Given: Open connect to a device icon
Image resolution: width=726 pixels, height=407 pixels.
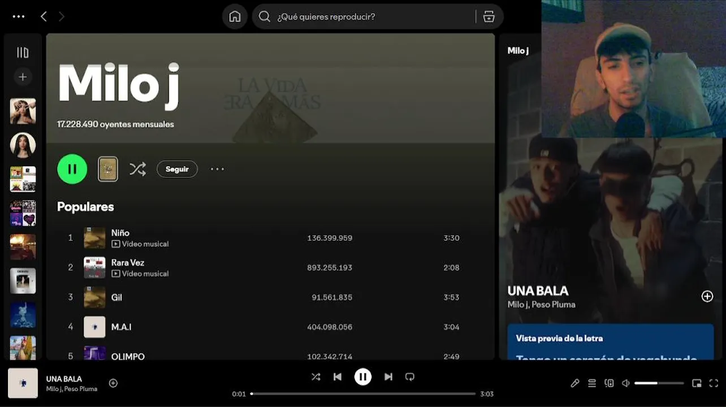Looking at the screenshot, I should tap(609, 383).
